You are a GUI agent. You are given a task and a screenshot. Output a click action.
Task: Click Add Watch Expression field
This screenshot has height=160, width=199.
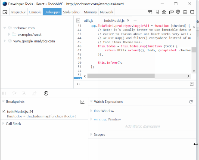pos(143,126)
